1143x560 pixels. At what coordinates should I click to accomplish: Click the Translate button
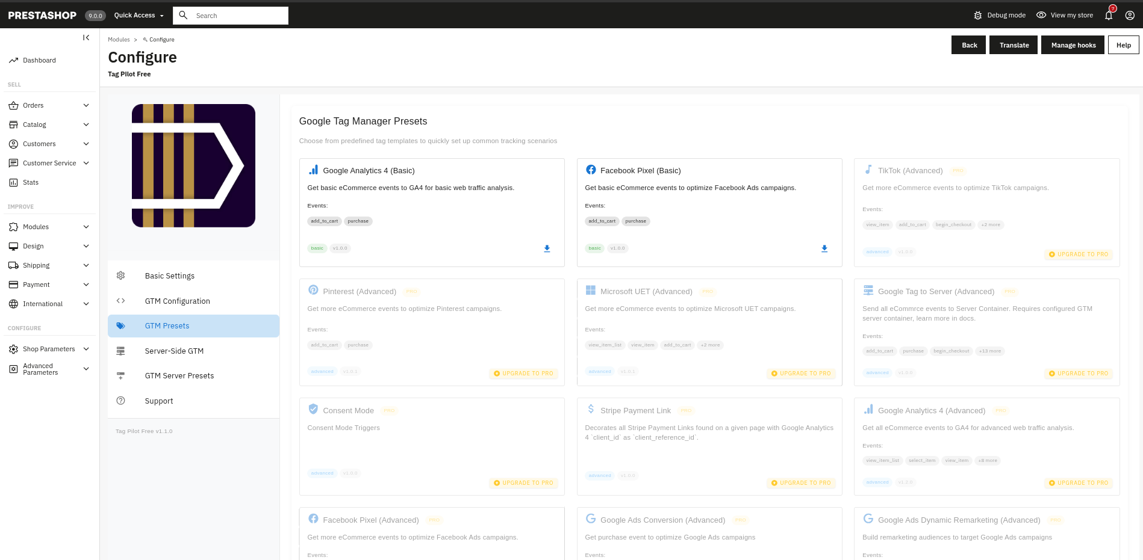(x=1014, y=45)
